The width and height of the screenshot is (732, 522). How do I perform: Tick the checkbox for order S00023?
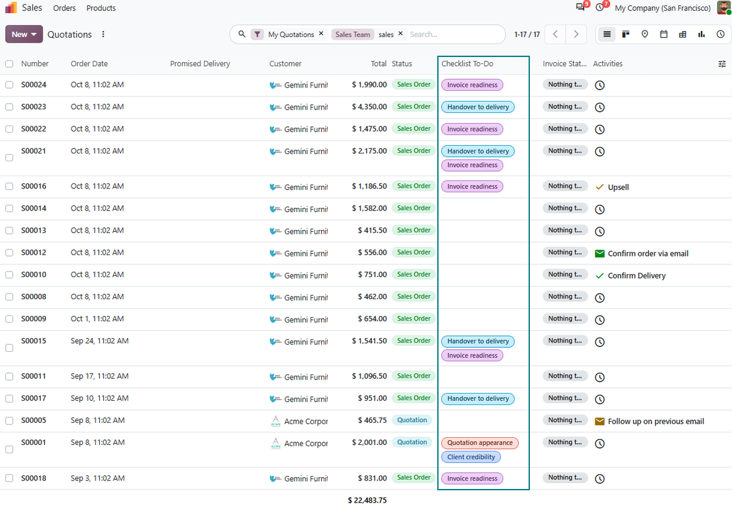9,107
